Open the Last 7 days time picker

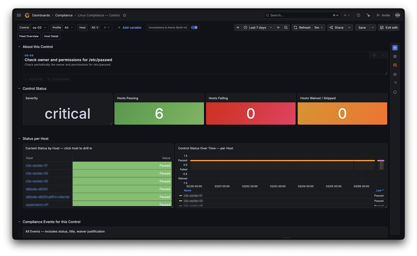click(258, 27)
